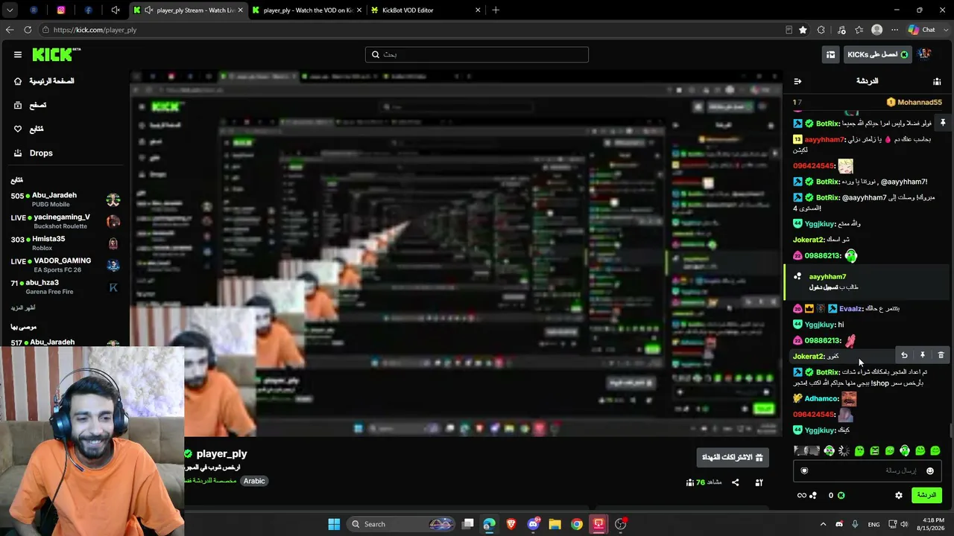Open chat settings gear icon
The image size is (954, 536).
[x=899, y=495]
